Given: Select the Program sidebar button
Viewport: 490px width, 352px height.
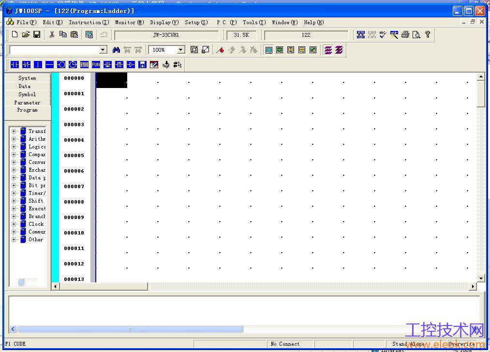Looking at the screenshot, I should (x=27, y=110).
